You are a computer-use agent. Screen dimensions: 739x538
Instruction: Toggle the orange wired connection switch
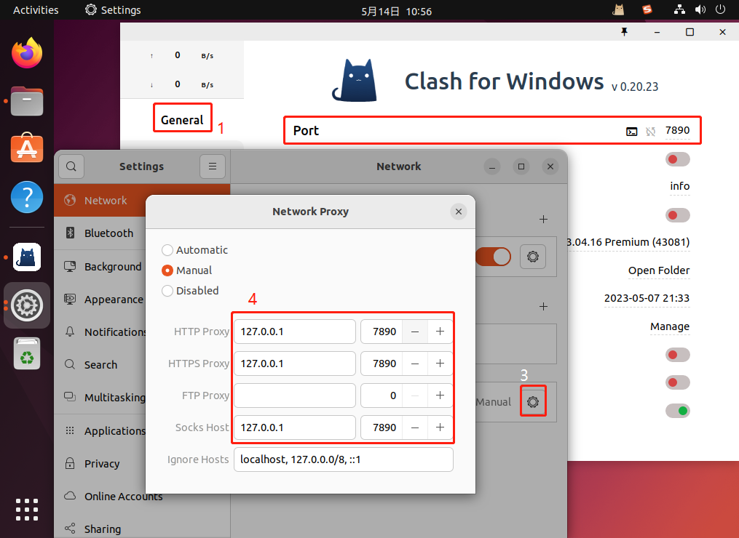coord(494,257)
